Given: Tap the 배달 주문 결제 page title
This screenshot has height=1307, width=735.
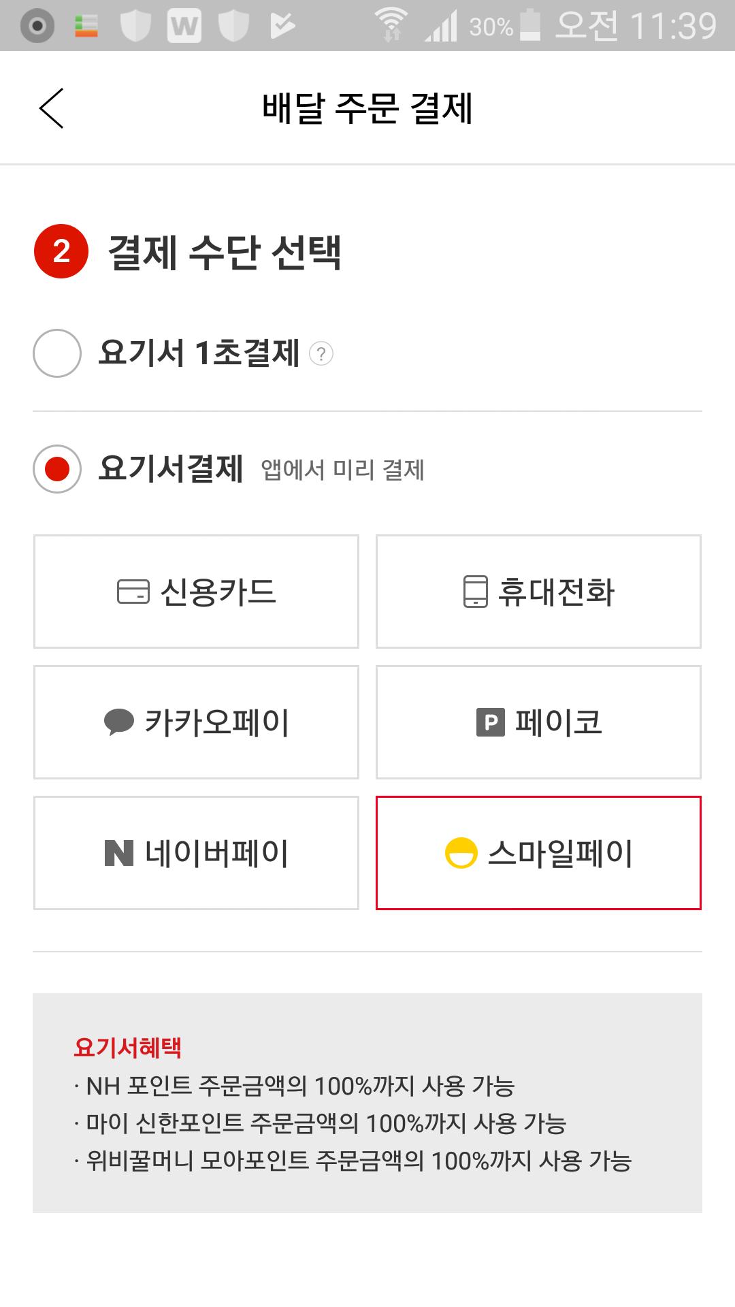Looking at the screenshot, I should click(x=367, y=108).
